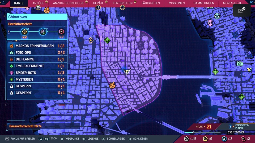Click the orange memory marker in Chinatown
The image size is (255, 143).
112,85
